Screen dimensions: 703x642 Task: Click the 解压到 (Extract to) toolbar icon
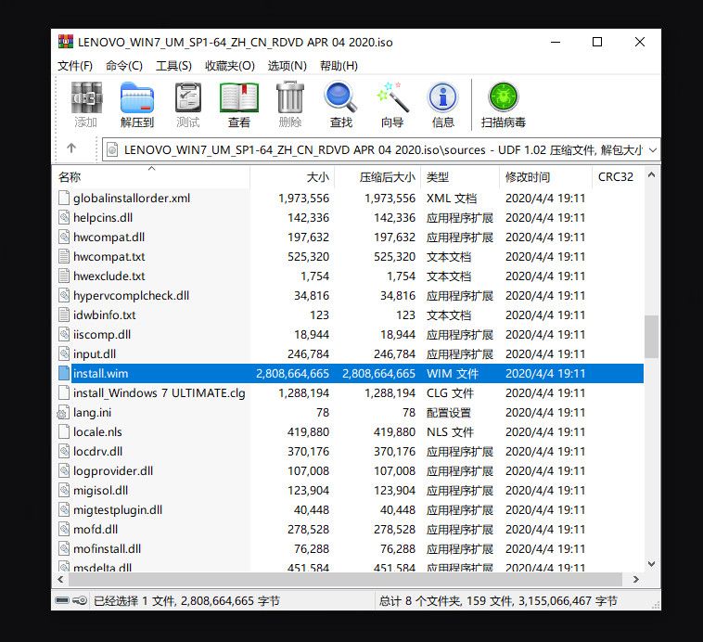pyautogui.click(x=137, y=97)
